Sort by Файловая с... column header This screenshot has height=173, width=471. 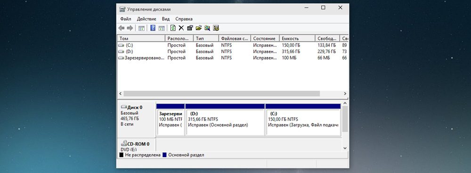click(x=235, y=38)
